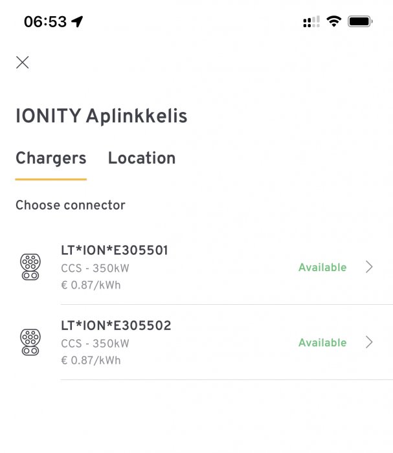393x453 pixels.
Task: Tap the battery status icon
Action: [360, 21]
